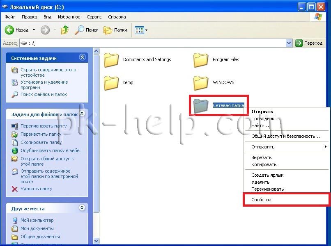Select the Сетевая папка folder icon
This screenshot has height=246, width=331.
201,105
